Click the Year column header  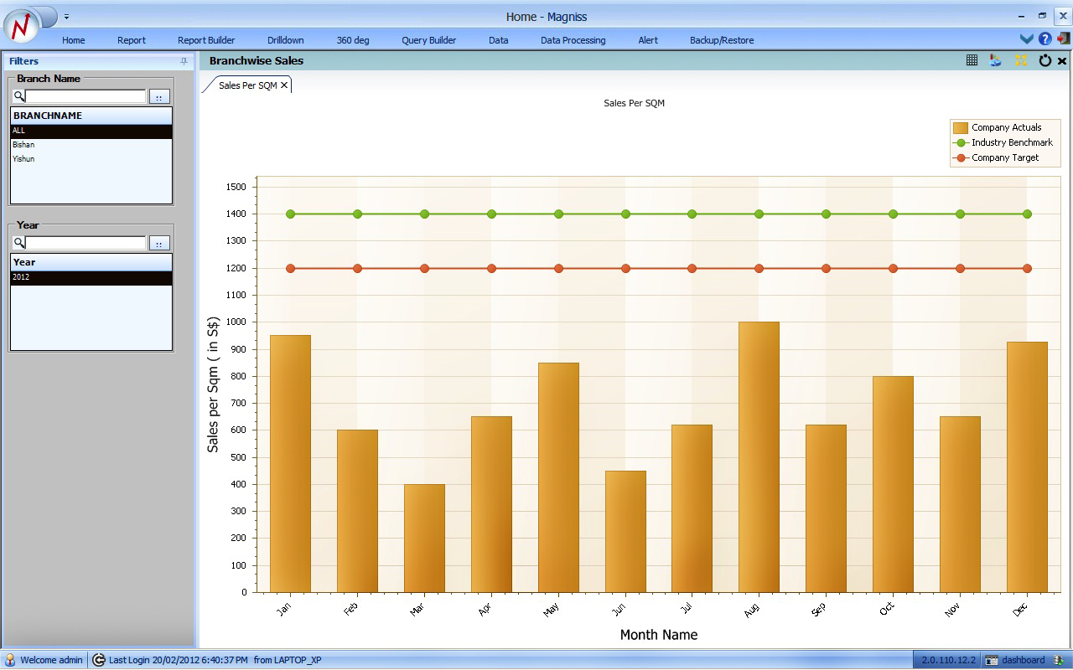[91, 262]
